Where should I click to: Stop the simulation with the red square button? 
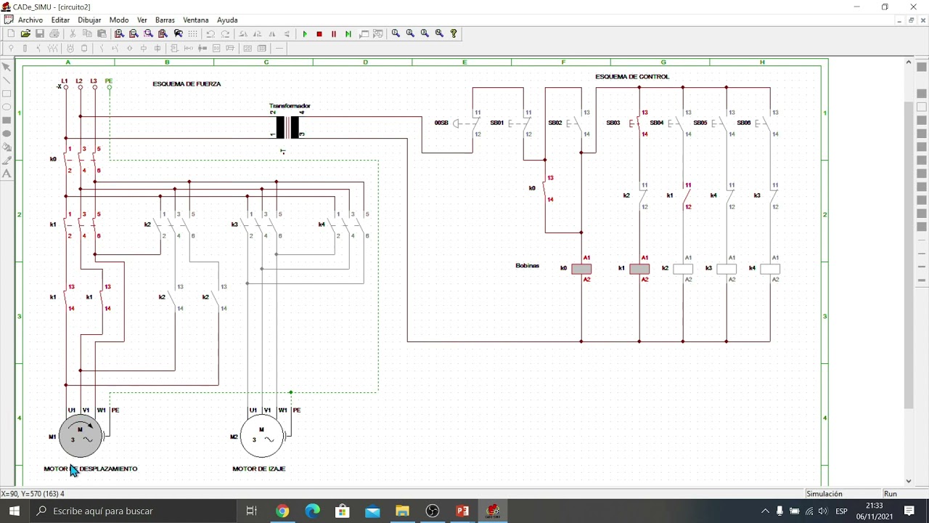[x=319, y=33]
